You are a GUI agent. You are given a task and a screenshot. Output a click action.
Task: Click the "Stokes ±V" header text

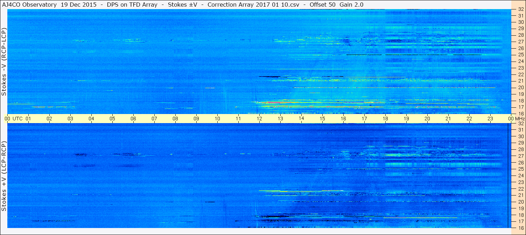click(182, 5)
